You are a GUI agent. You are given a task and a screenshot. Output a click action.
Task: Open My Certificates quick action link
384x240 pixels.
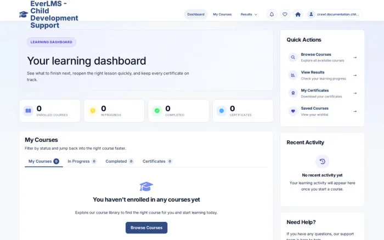click(x=323, y=93)
